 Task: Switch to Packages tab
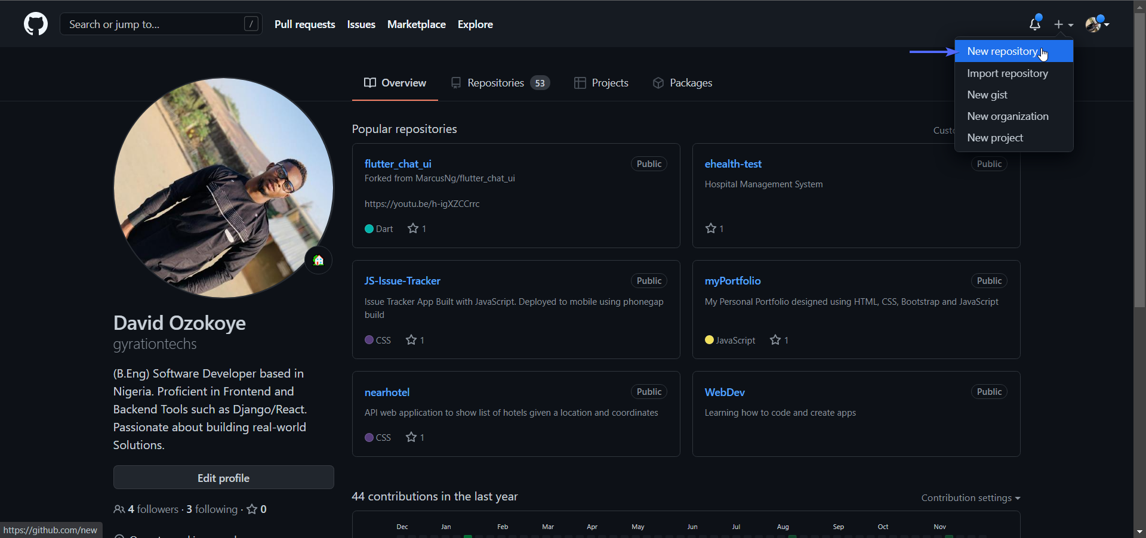pos(682,83)
